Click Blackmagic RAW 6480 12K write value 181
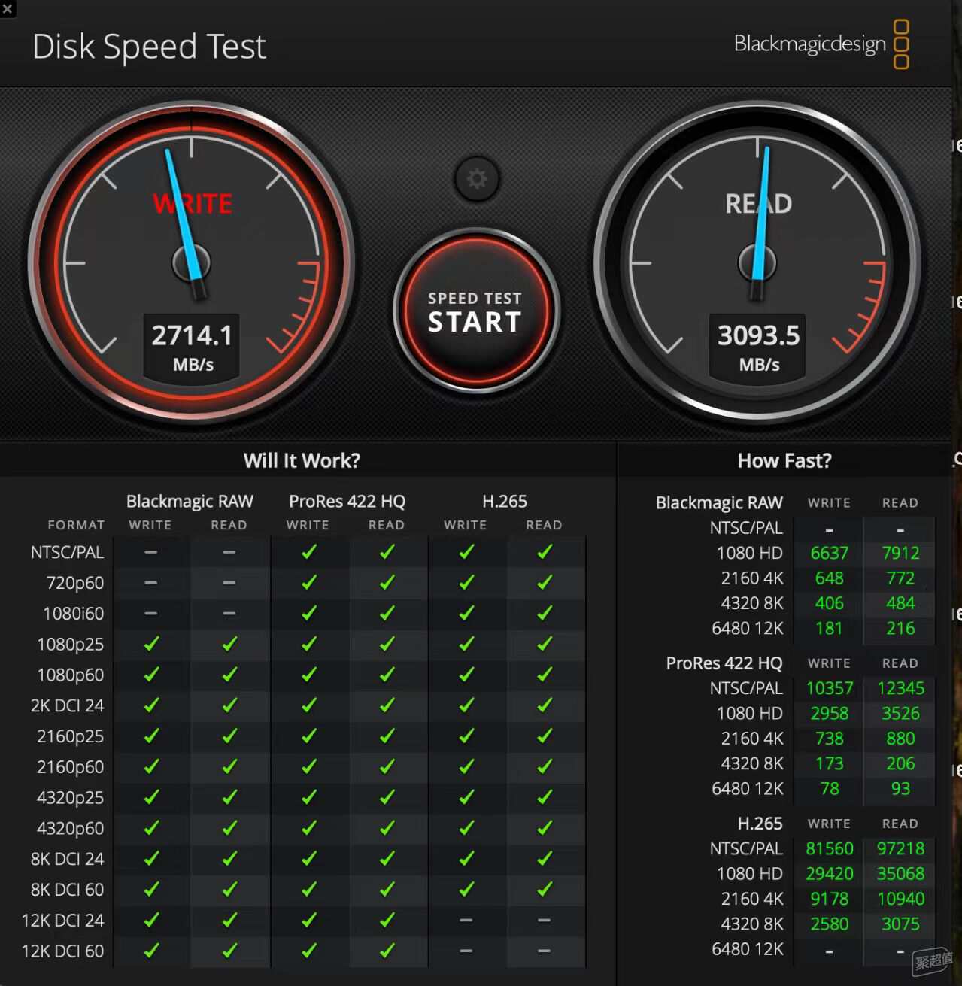 pyautogui.click(x=829, y=628)
